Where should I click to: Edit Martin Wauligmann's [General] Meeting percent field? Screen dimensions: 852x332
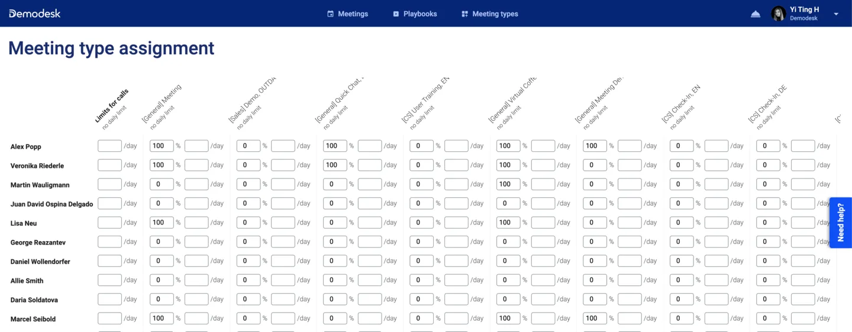tap(162, 184)
